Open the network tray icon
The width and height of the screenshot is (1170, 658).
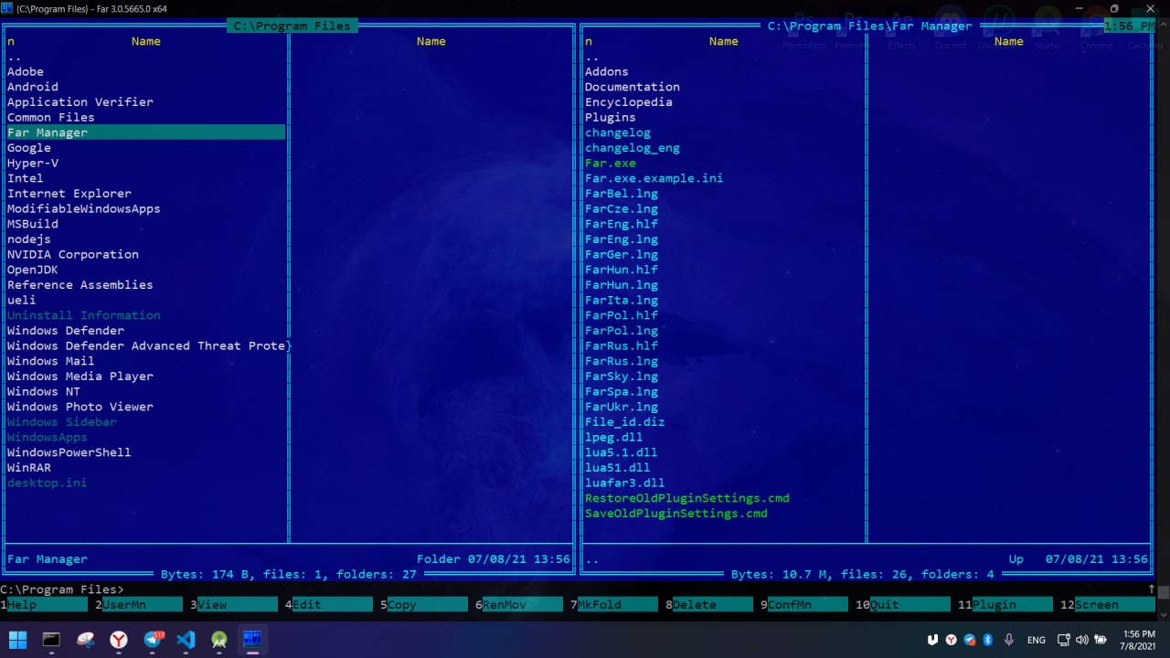click(1065, 640)
